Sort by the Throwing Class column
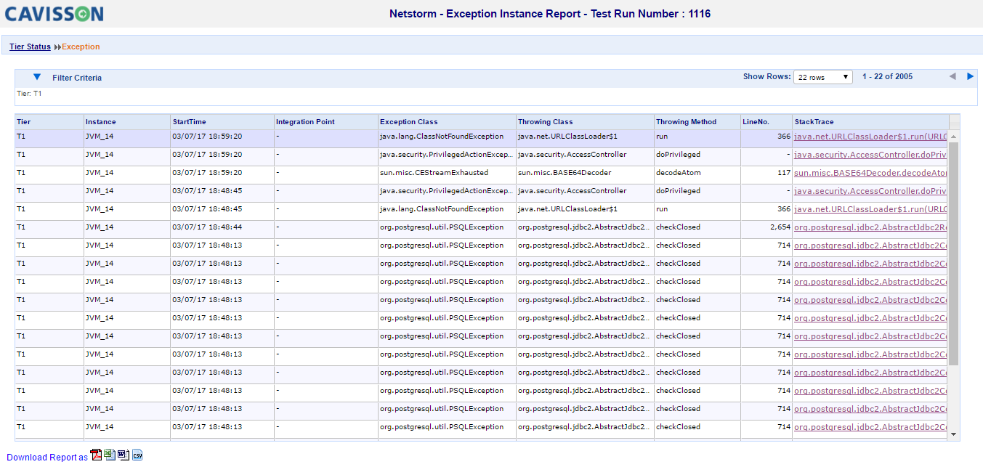 [585, 122]
